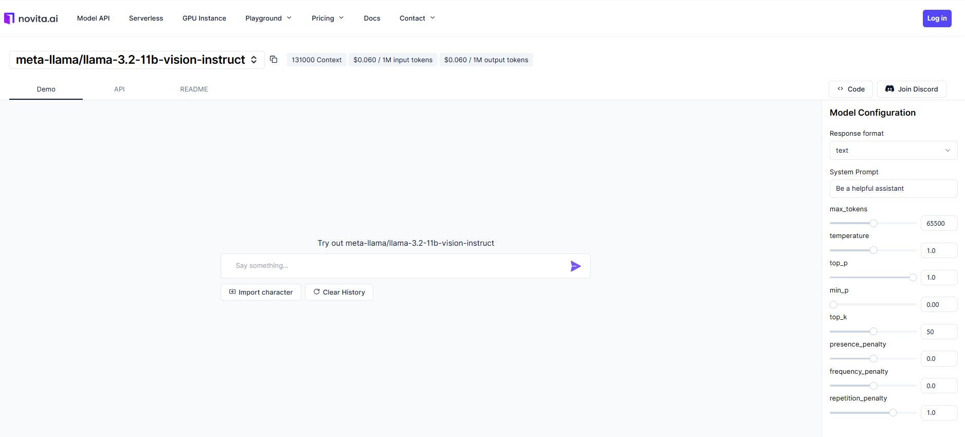Click the input tokens price badge
Viewport: 965px width, 437px height.
(x=393, y=60)
